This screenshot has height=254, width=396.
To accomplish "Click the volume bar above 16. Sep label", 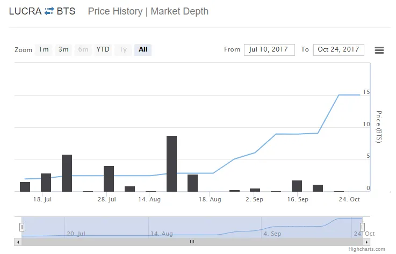I will coord(297,186).
